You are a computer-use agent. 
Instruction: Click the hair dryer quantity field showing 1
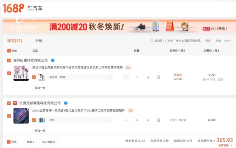[x=137, y=77]
